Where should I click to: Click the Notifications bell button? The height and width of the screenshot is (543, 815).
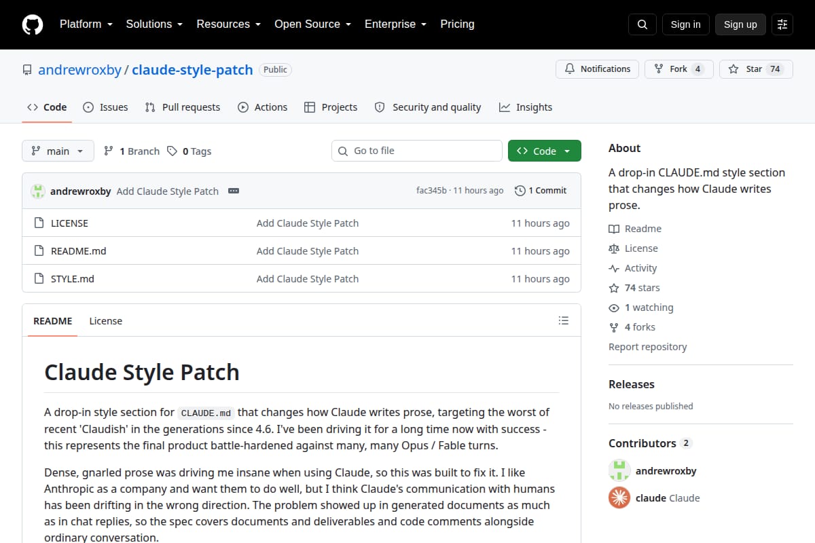(x=597, y=69)
